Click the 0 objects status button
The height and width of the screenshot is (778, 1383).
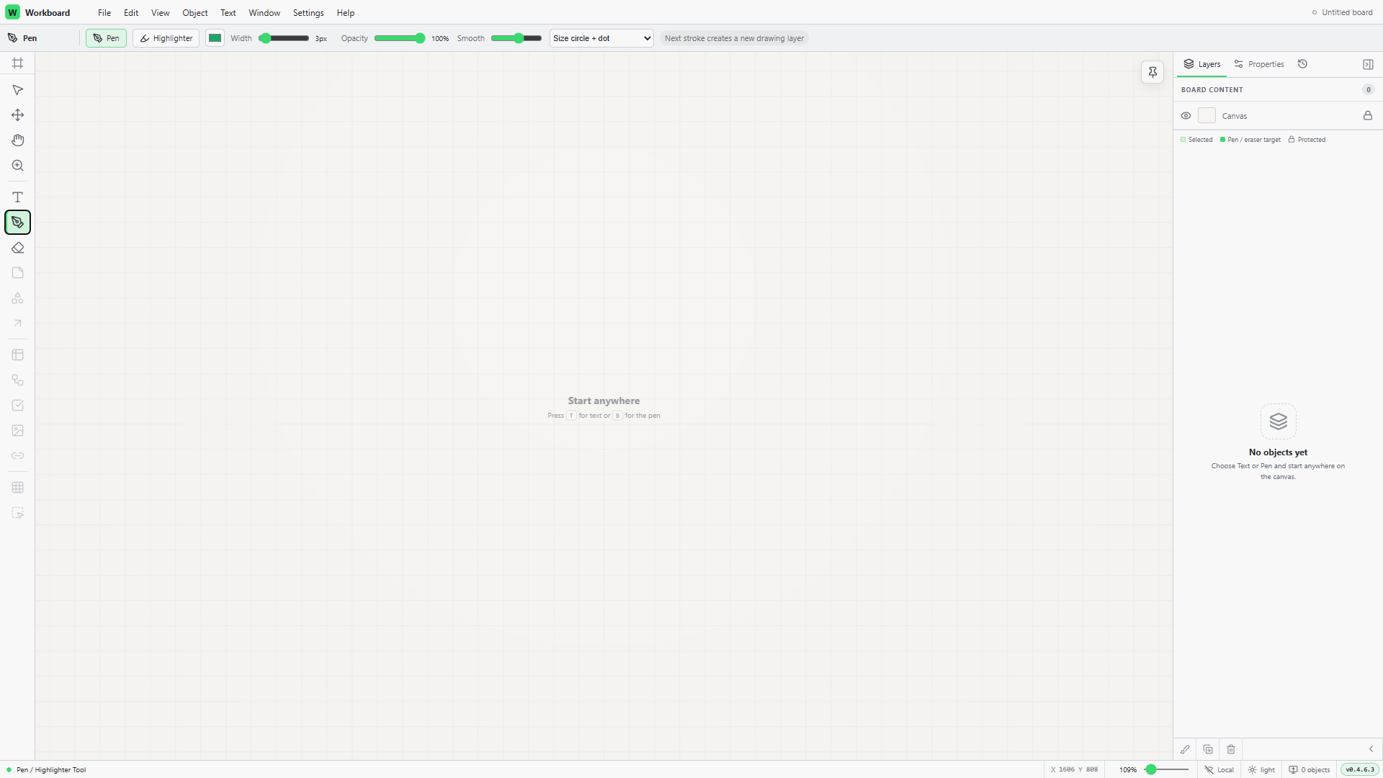[1310, 769]
